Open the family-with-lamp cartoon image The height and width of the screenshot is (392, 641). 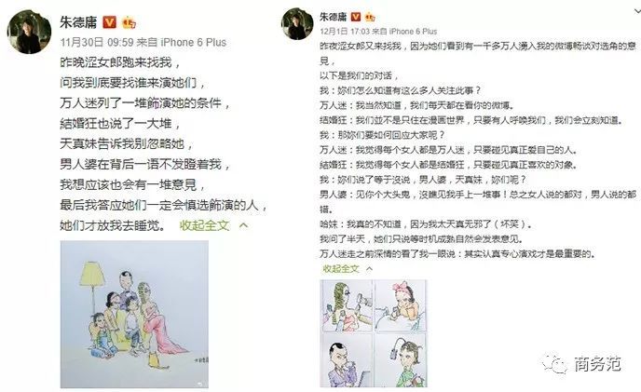tap(134, 314)
